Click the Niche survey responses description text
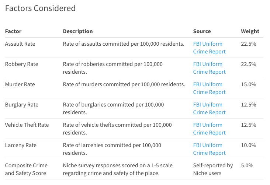270x185 pixels. pyautogui.click(x=118, y=169)
